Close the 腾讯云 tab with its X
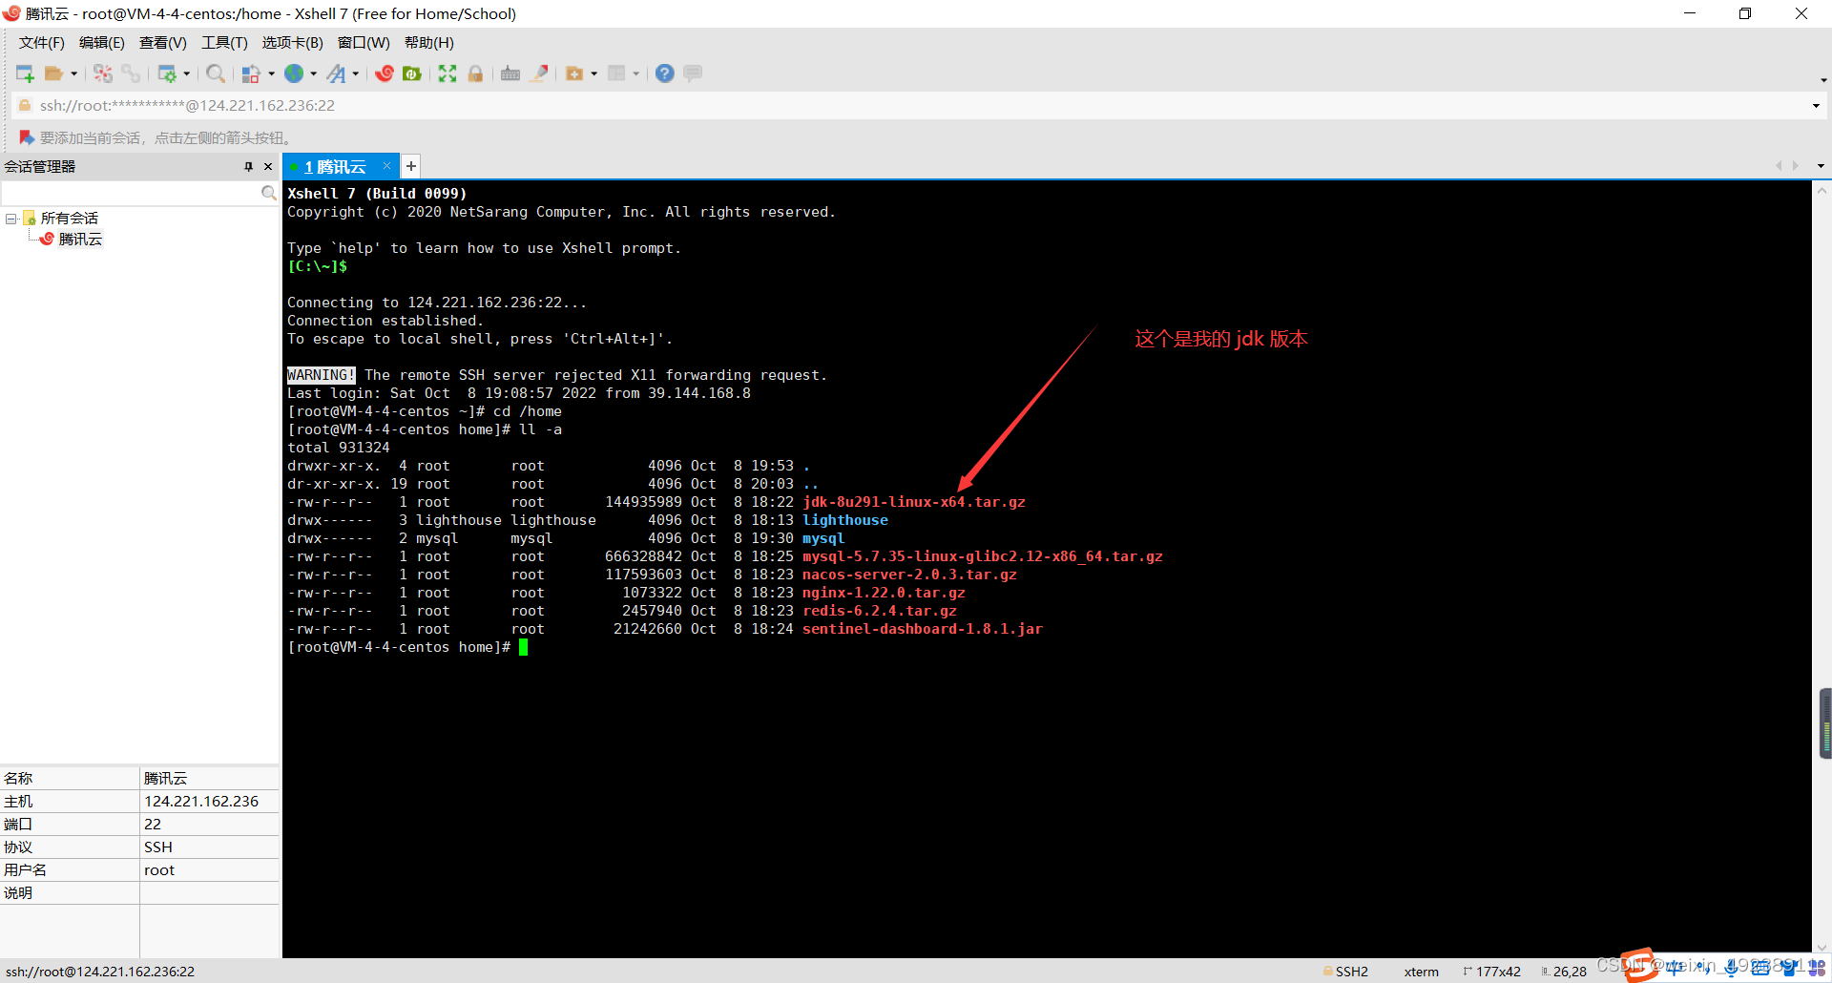 [387, 166]
